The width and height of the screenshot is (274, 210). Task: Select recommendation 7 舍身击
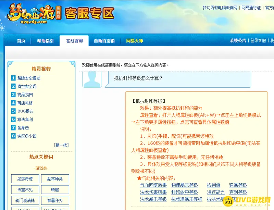[x=23, y=128]
